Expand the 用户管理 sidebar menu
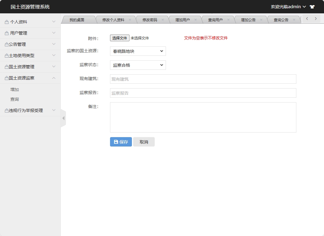Screen dimensions: 324x236 pos(30,33)
